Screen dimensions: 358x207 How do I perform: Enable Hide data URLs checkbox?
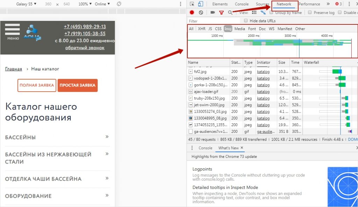click(246, 21)
